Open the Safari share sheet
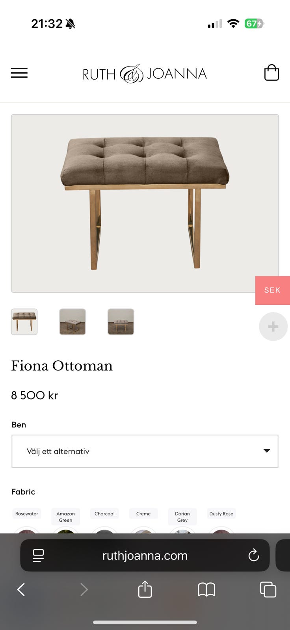 [145, 589]
